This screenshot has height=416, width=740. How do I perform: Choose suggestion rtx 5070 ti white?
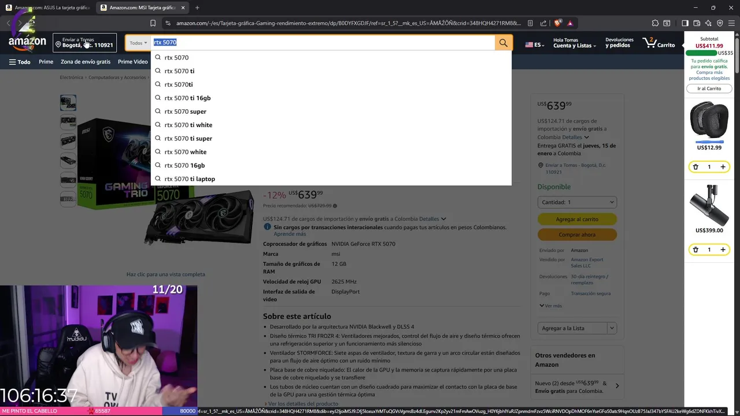(x=331, y=125)
